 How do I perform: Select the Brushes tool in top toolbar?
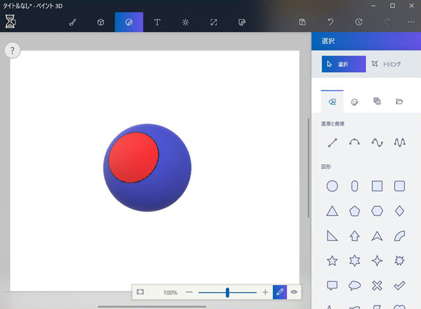point(72,22)
